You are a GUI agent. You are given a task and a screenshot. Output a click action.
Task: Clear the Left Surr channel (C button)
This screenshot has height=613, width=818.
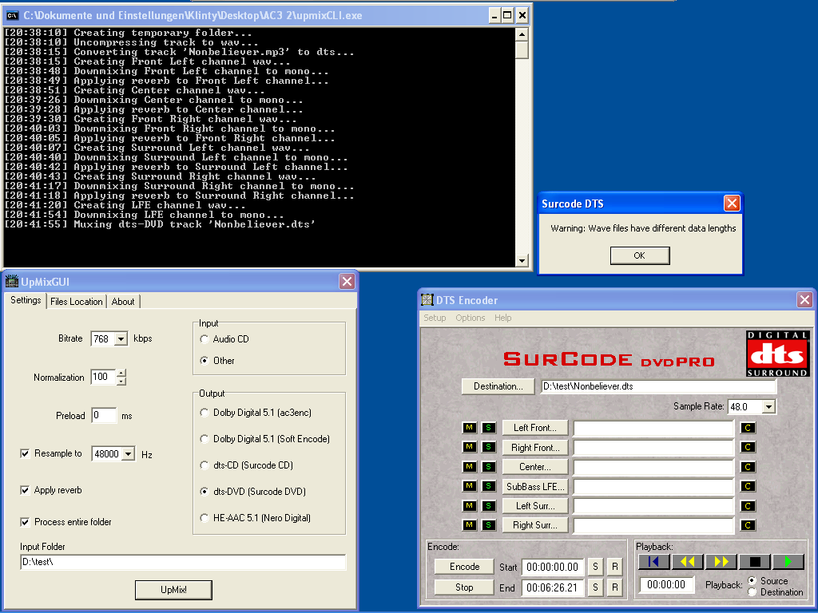[748, 505]
